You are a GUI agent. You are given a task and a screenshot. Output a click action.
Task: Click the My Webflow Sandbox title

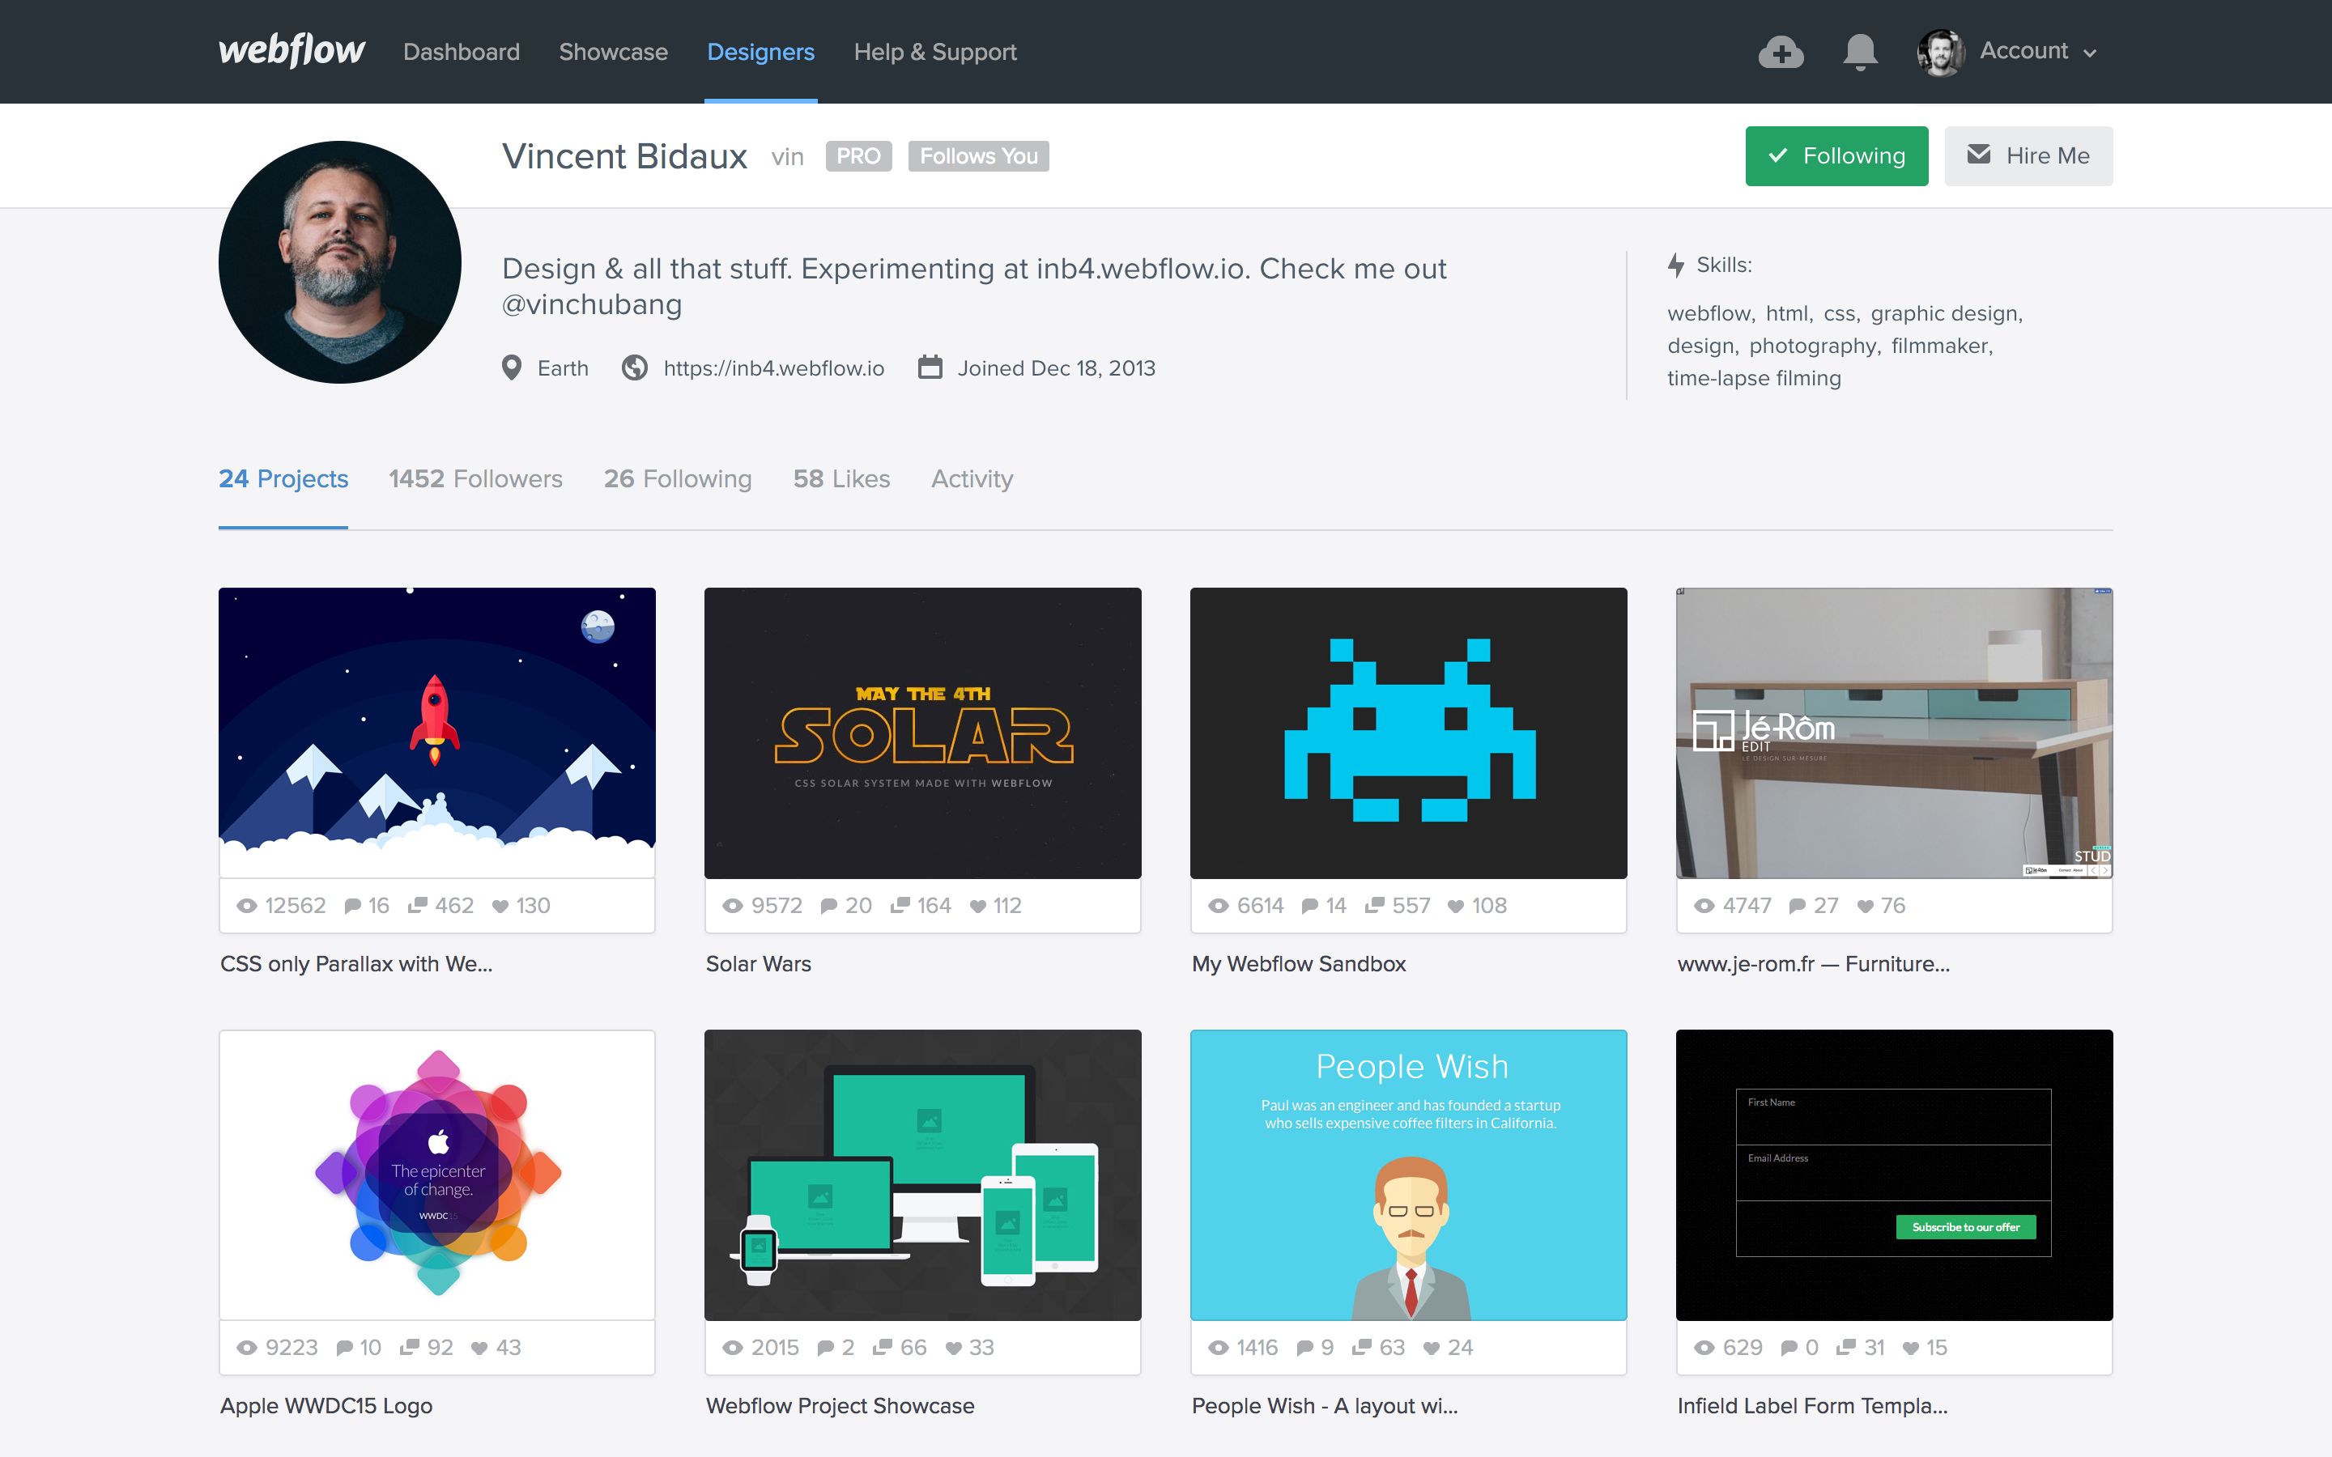tap(1298, 963)
